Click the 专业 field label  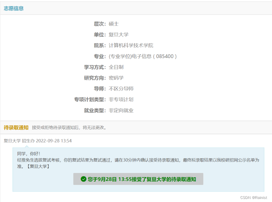click(x=100, y=56)
